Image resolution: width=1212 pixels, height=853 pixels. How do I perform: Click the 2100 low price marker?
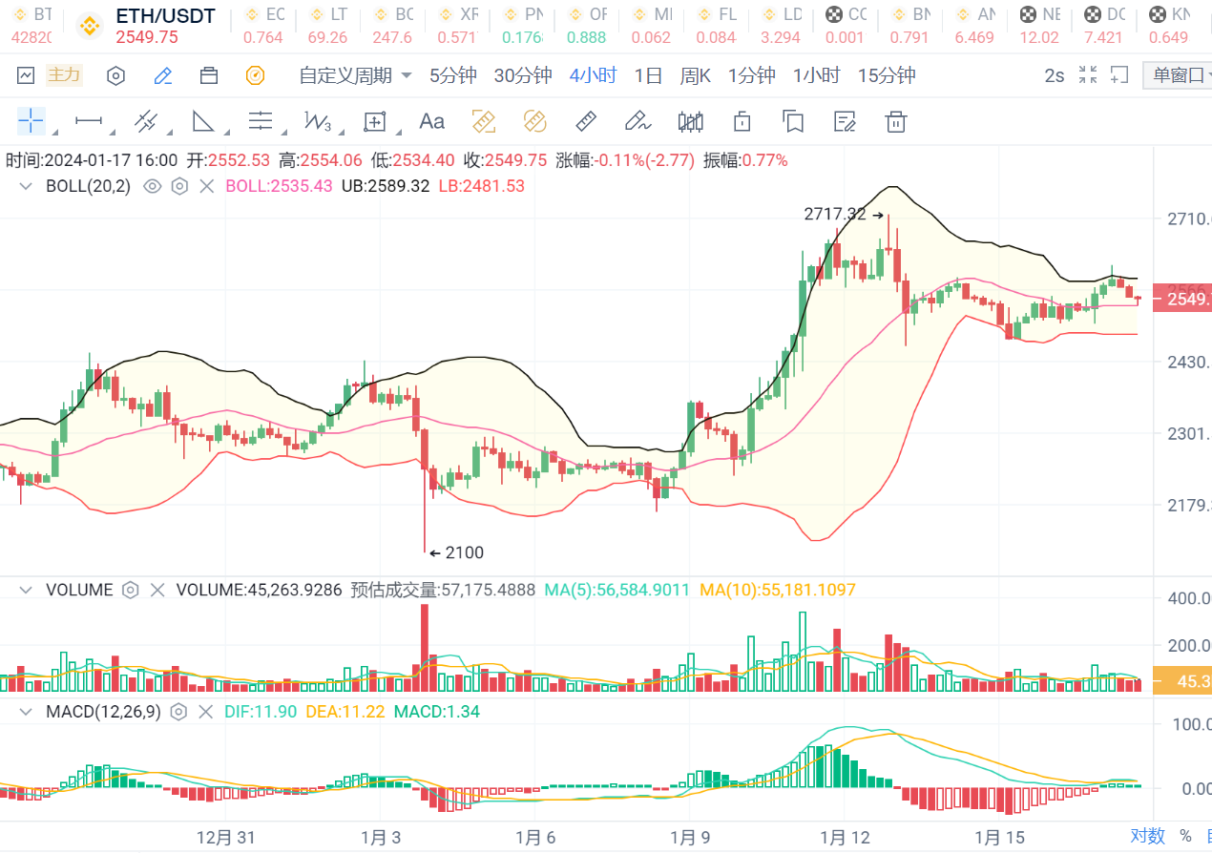click(x=456, y=552)
